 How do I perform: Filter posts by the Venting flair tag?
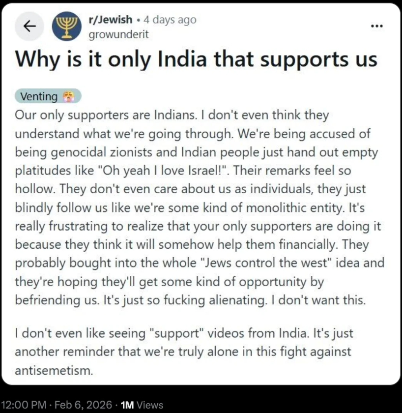(48, 96)
